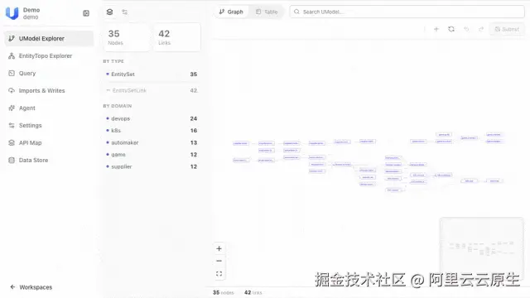Click the Agent sparkle icon

[x=12, y=108]
